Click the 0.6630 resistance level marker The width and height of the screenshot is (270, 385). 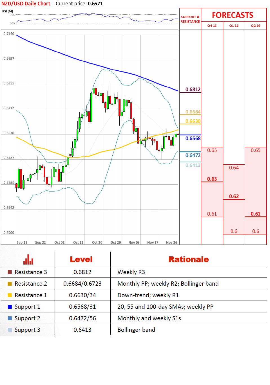tap(193, 121)
